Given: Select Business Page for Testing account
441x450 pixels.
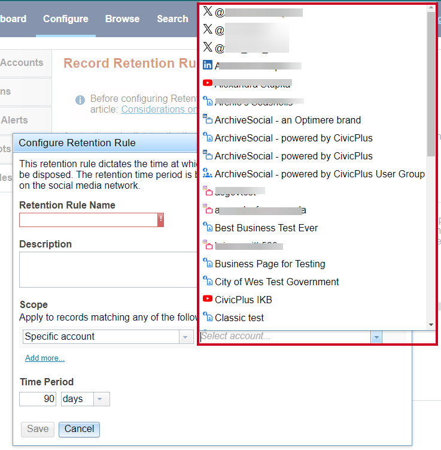Looking at the screenshot, I should tap(270, 264).
